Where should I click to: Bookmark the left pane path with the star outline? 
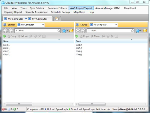pos(59,31)
